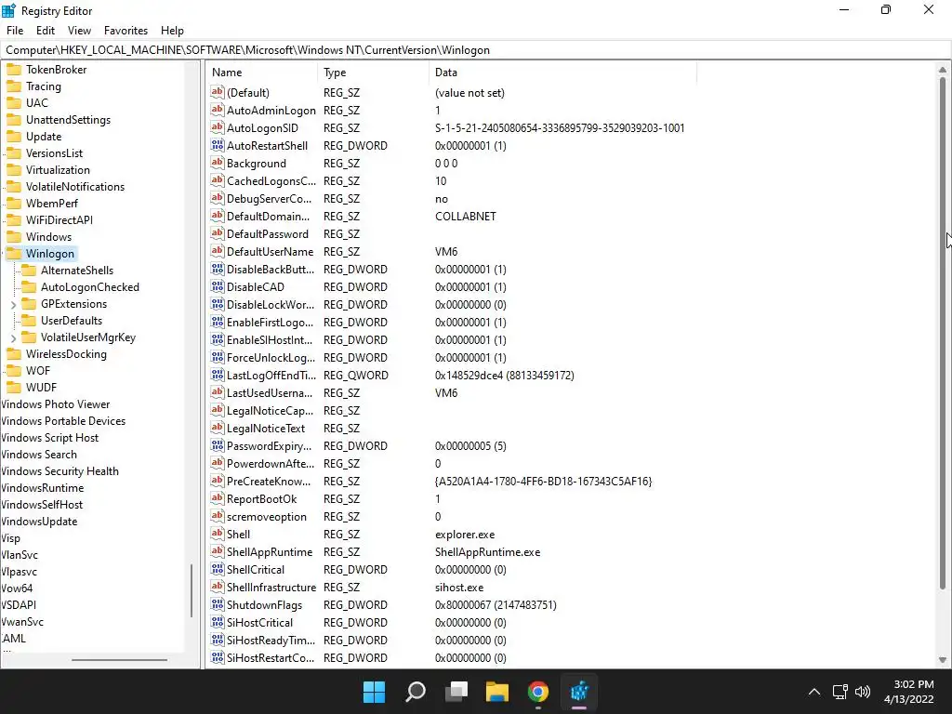Click the ShellCritical DWORD value icon
952x714 pixels.
(x=217, y=569)
